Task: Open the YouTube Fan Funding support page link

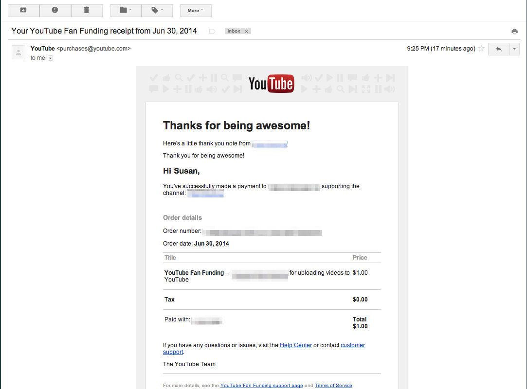Action: [x=261, y=385]
